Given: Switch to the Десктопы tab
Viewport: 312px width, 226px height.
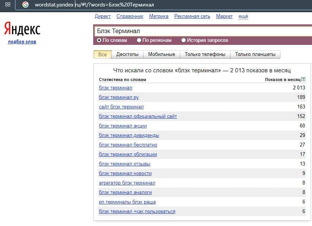Looking at the screenshot, I should pyautogui.click(x=127, y=54).
